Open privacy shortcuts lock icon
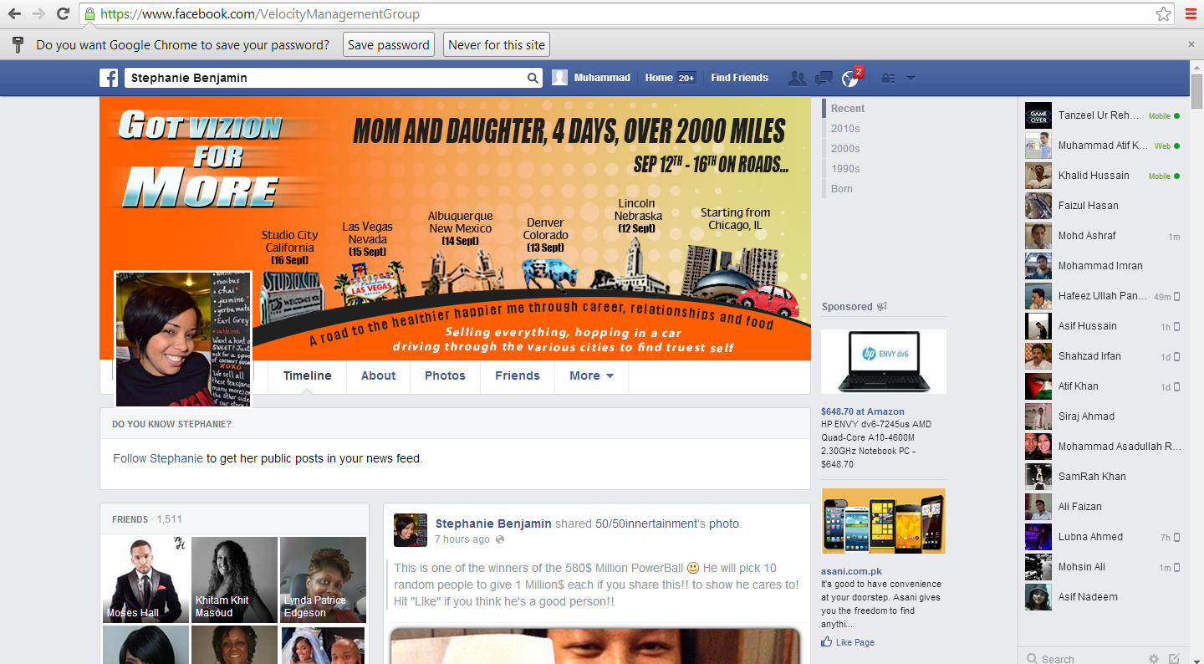The height and width of the screenshot is (664, 1204). point(888,78)
